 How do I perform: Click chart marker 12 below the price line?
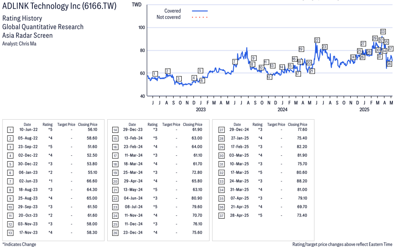coord(269,77)
